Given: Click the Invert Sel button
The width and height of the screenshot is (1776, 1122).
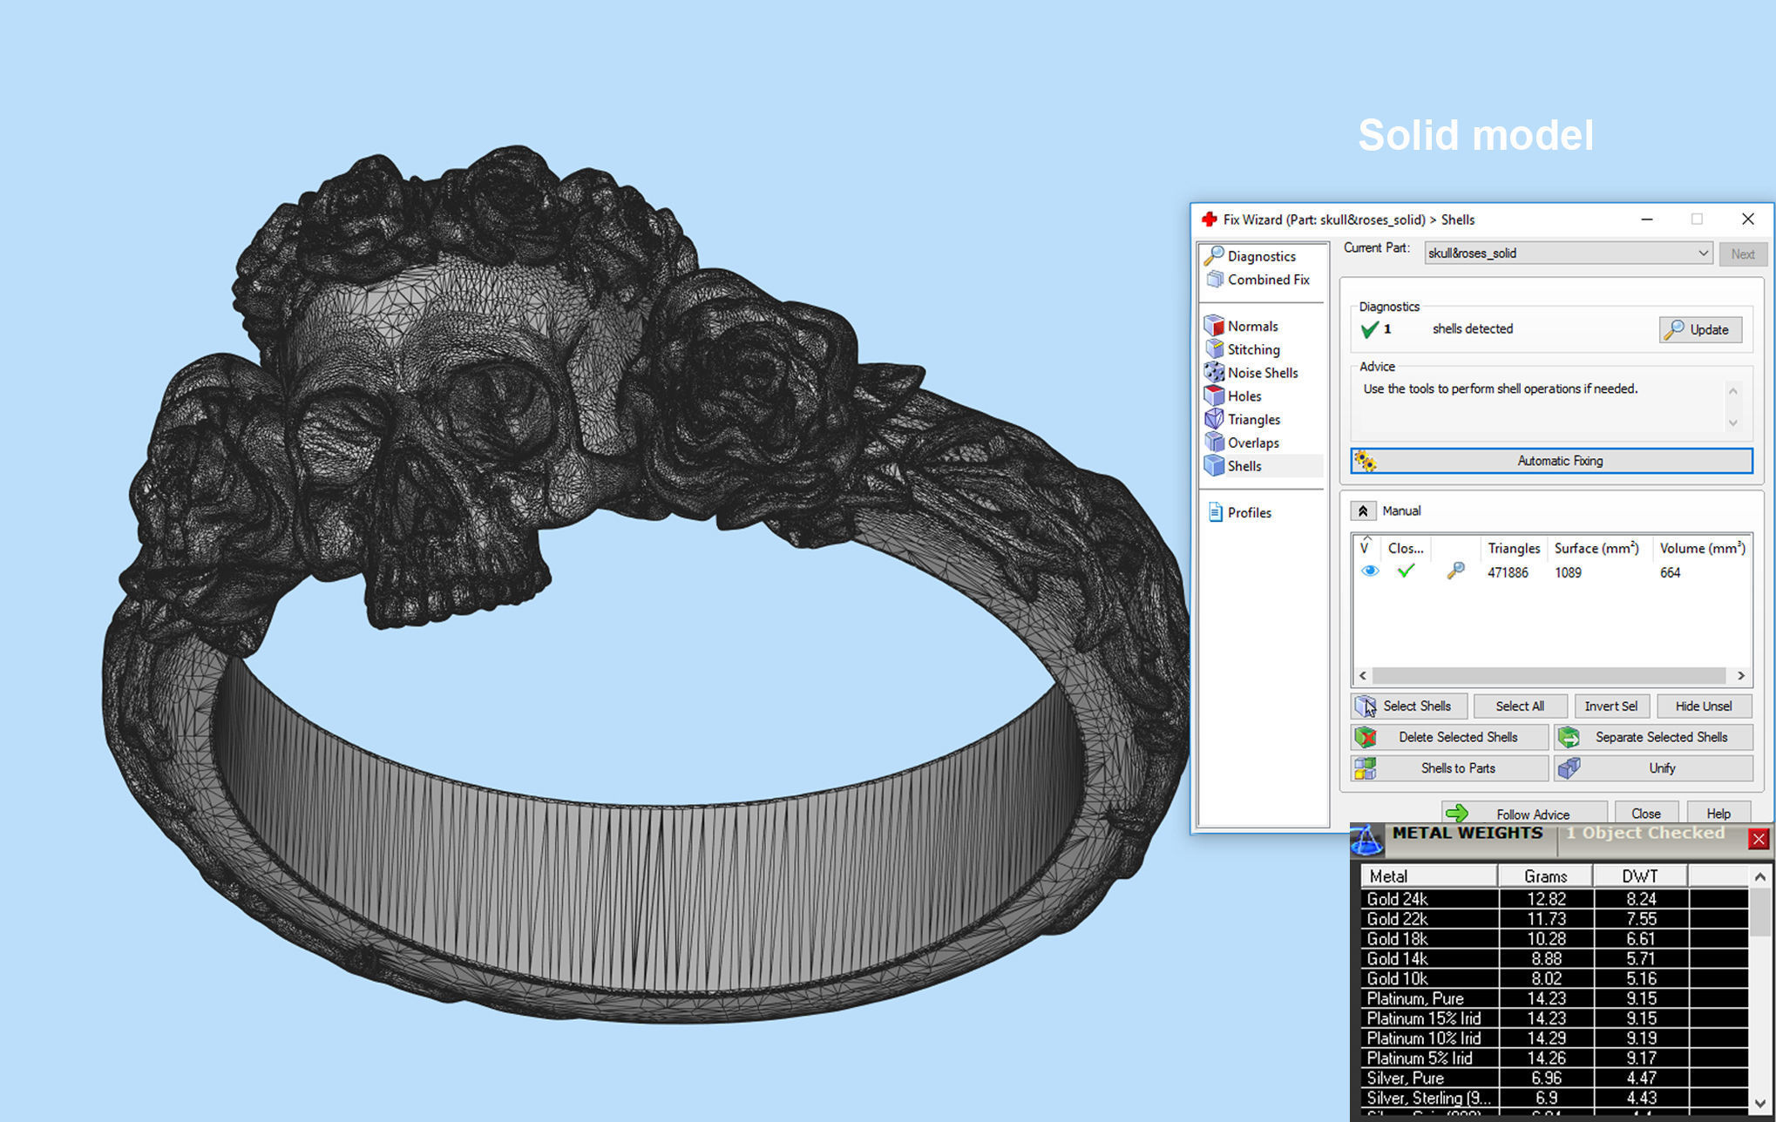Looking at the screenshot, I should pyautogui.click(x=1610, y=706).
